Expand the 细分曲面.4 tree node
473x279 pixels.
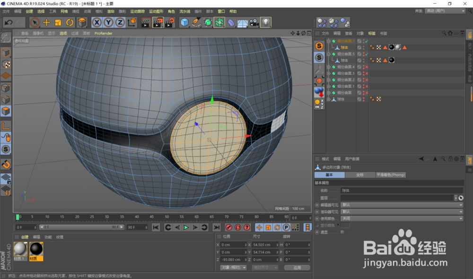coord(329,67)
